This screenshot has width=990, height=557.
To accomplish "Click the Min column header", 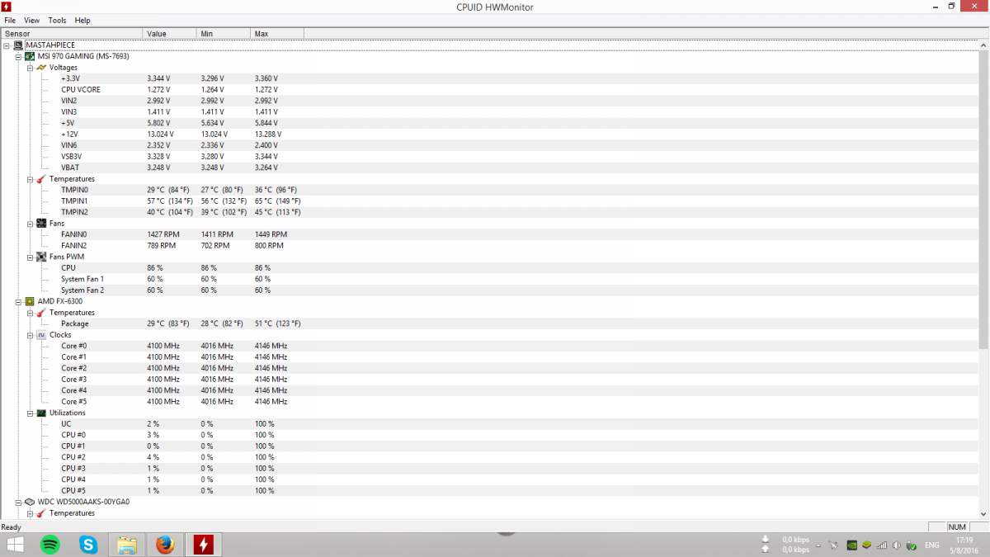I will (223, 34).
